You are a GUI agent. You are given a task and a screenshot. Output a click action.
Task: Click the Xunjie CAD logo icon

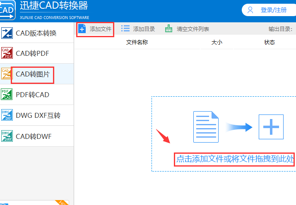pyautogui.click(x=7, y=10)
